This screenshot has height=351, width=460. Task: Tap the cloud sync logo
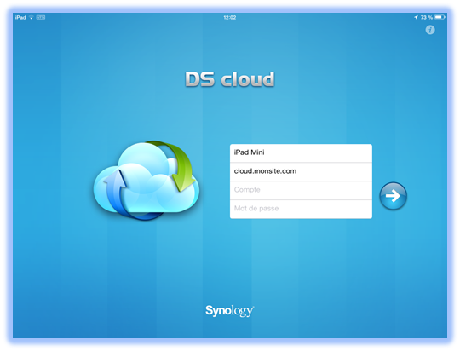(x=147, y=181)
